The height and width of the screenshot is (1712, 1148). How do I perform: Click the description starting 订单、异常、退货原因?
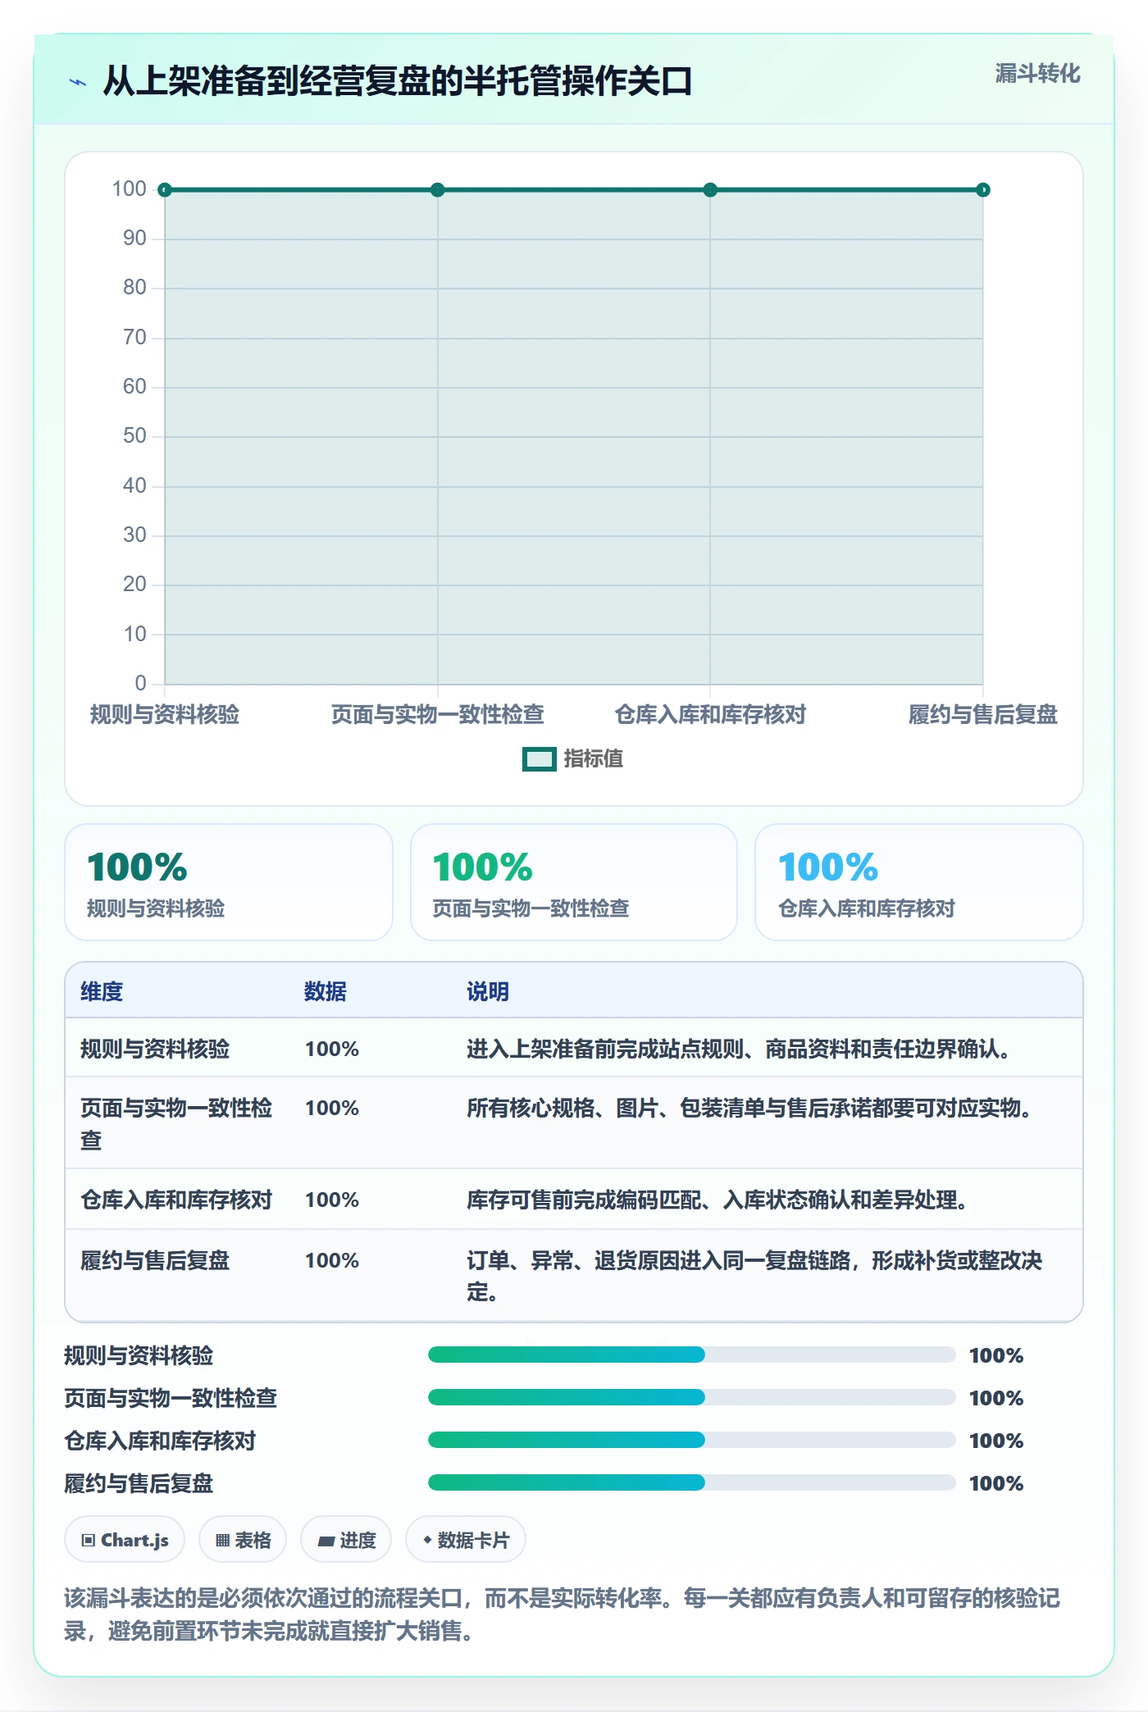coord(754,1276)
